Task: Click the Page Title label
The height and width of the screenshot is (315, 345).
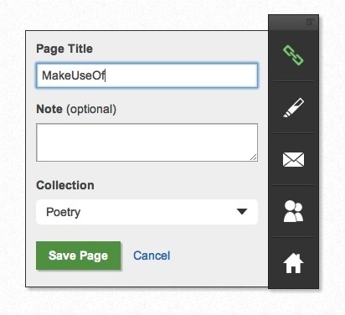Action: [64, 49]
